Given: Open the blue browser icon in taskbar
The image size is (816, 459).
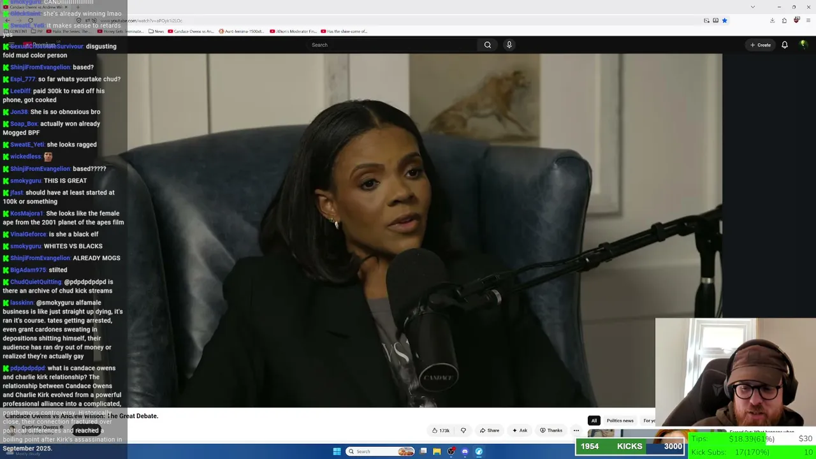Looking at the screenshot, I should click(479, 451).
